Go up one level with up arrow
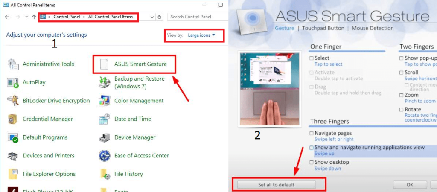 [x=34, y=17]
